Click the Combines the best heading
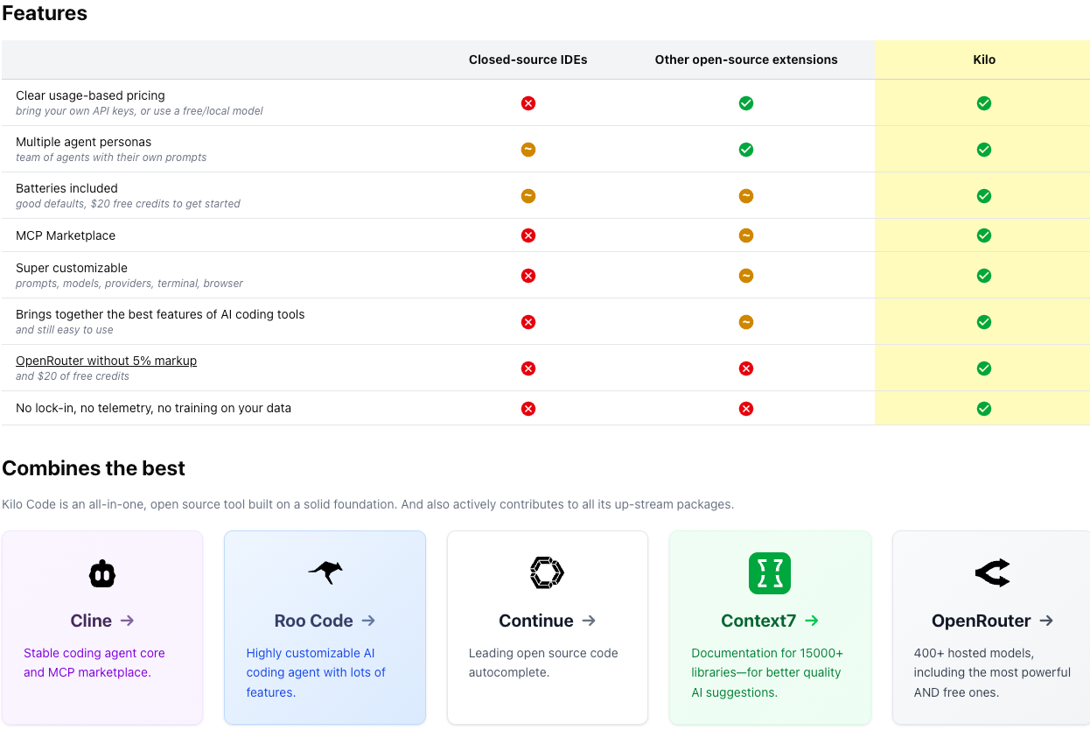Image resolution: width=1090 pixels, height=730 pixels. 94,468
